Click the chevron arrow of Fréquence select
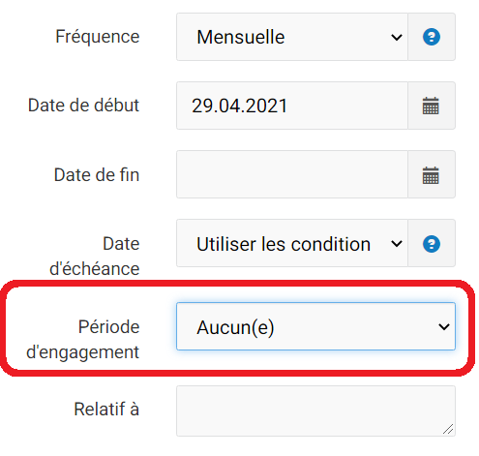This screenshot has width=479, height=456. 397,38
